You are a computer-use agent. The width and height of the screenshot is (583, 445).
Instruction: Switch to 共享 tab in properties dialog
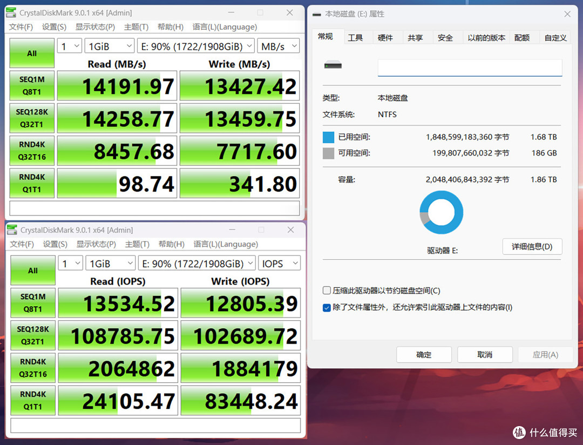[415, 38]
